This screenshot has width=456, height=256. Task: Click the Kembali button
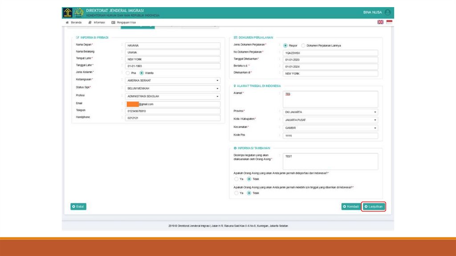click(x=351, y=206)
